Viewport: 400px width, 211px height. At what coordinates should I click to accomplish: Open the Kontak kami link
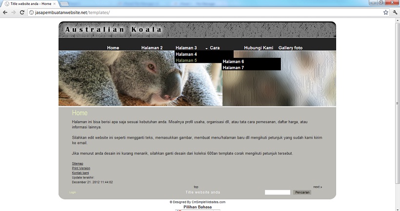(80, 173)
